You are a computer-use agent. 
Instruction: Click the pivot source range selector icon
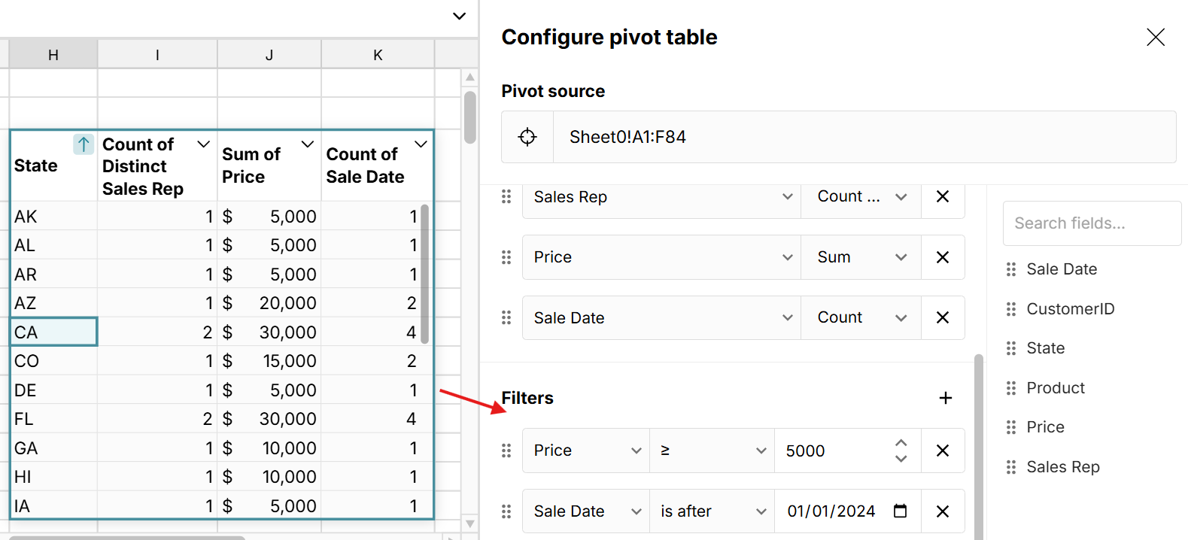527,137
